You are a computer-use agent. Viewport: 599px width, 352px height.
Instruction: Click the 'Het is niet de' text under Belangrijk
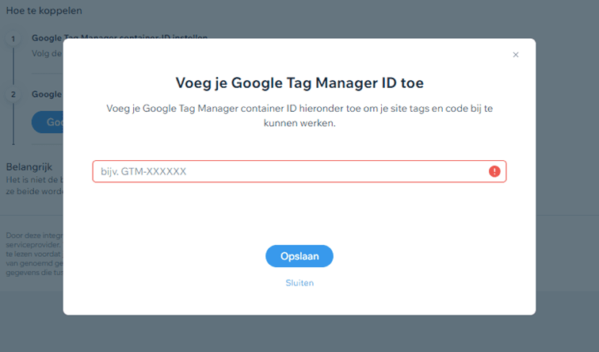coord(33,181)
